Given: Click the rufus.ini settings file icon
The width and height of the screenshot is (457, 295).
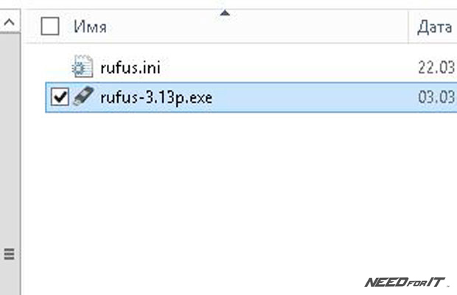Looking at the screenshot, I should [x=83, y=66].
